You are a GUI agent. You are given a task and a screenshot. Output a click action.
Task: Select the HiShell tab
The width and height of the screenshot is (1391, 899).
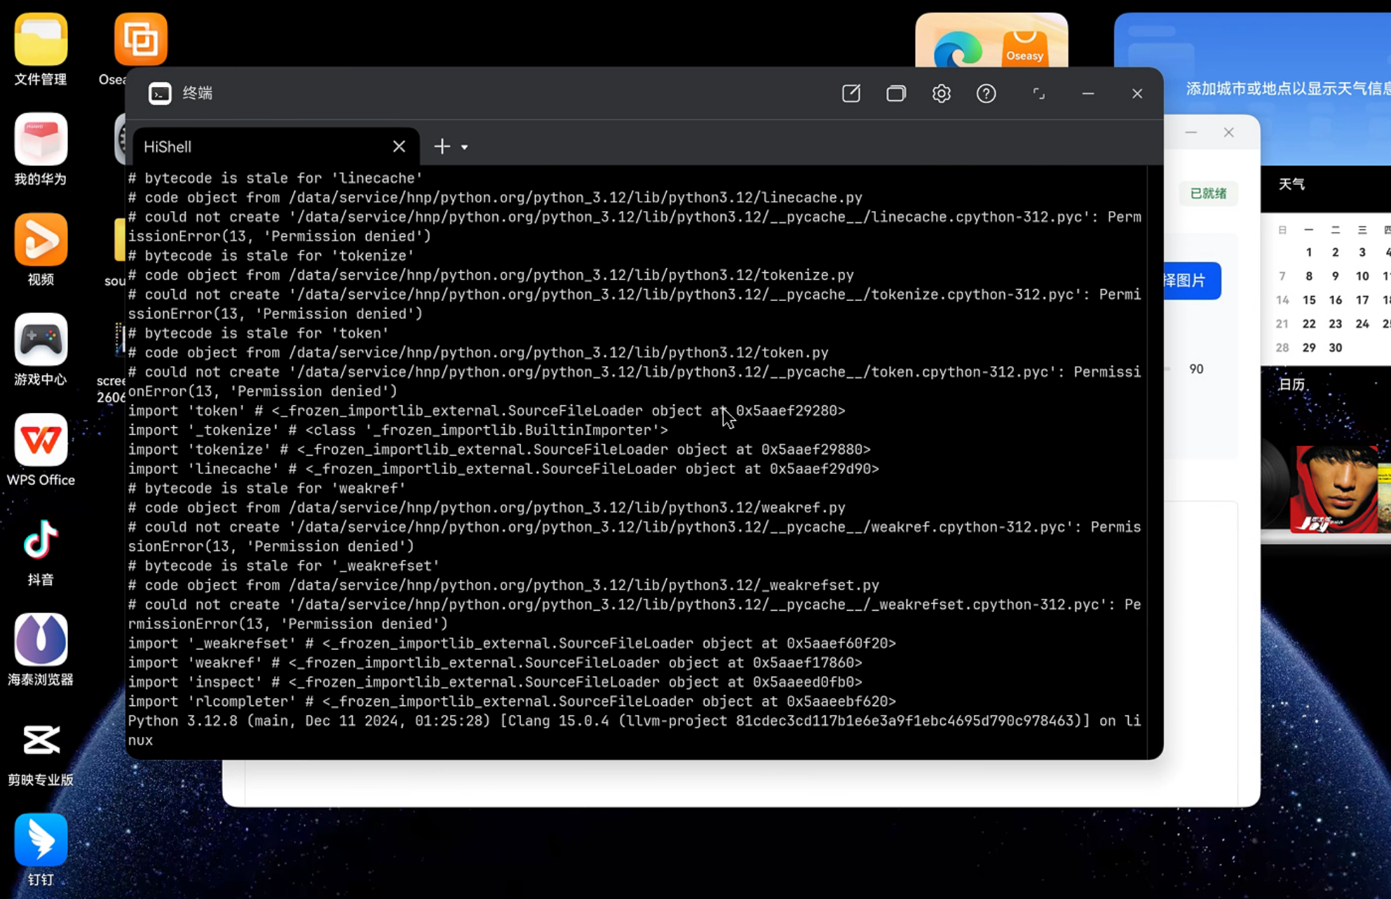276,147
